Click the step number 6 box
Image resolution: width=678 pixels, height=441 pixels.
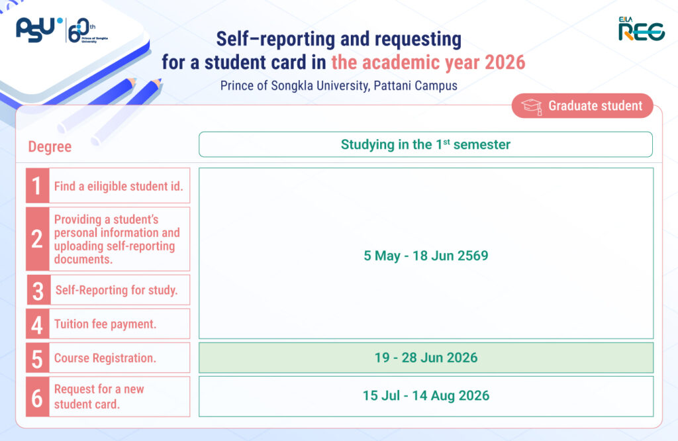(x=37, y=397)
